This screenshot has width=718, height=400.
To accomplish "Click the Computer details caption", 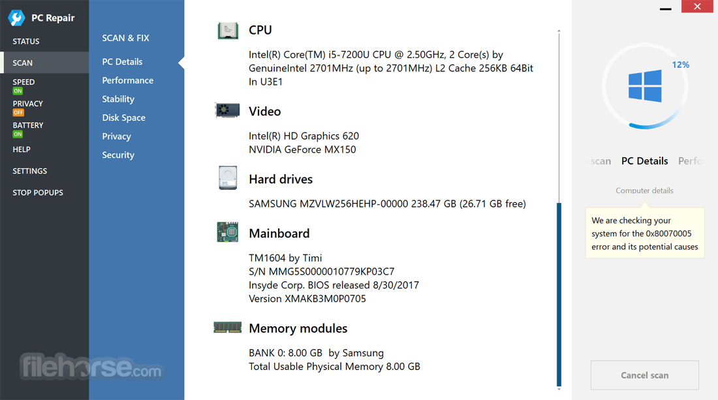I will (644, 191).
